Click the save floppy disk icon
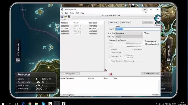The width and height of the screenshot is (188, 105). coord(69,17)
